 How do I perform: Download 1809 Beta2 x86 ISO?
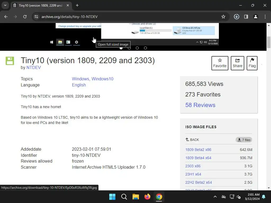point(198,150)
